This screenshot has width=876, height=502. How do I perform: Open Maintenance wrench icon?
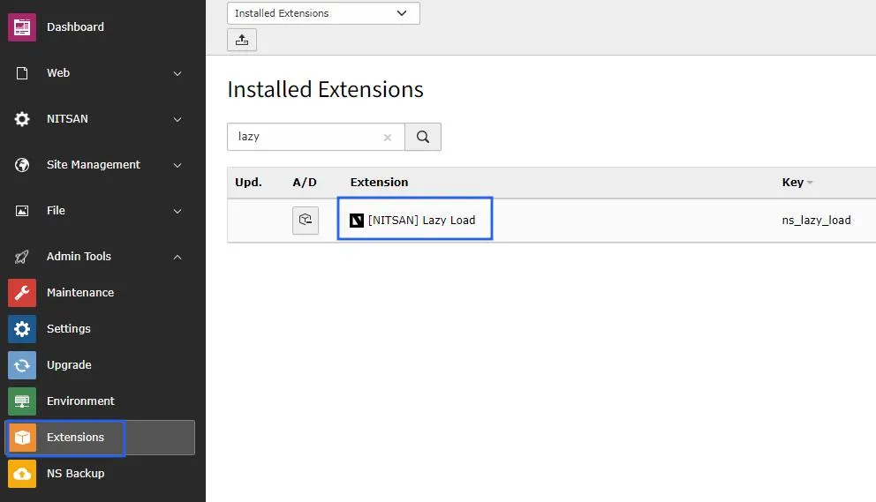(x=22, y=293)
